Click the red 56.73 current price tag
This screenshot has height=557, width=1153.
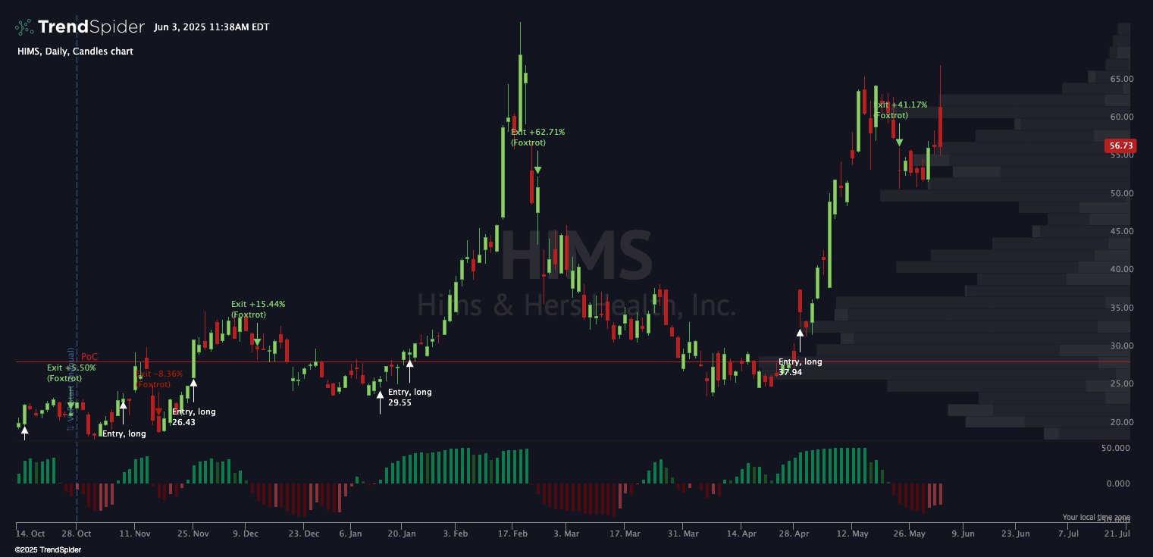point(1119,146)
